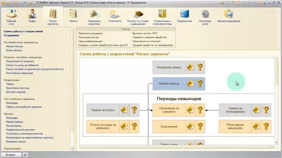Show help for Приказ на командировку

pyautogui.click(x=266, y=110)
